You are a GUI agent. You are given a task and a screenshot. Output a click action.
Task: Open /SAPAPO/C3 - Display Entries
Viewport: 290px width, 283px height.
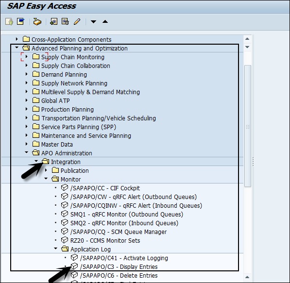coord(119,266)
